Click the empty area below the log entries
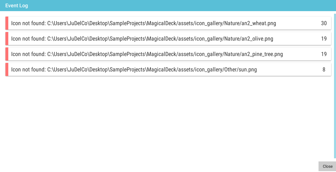336x172 pixels. tap(168, 117)
